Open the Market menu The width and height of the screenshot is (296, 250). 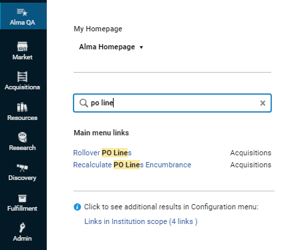pyautogui.click(x=22, y=51)
